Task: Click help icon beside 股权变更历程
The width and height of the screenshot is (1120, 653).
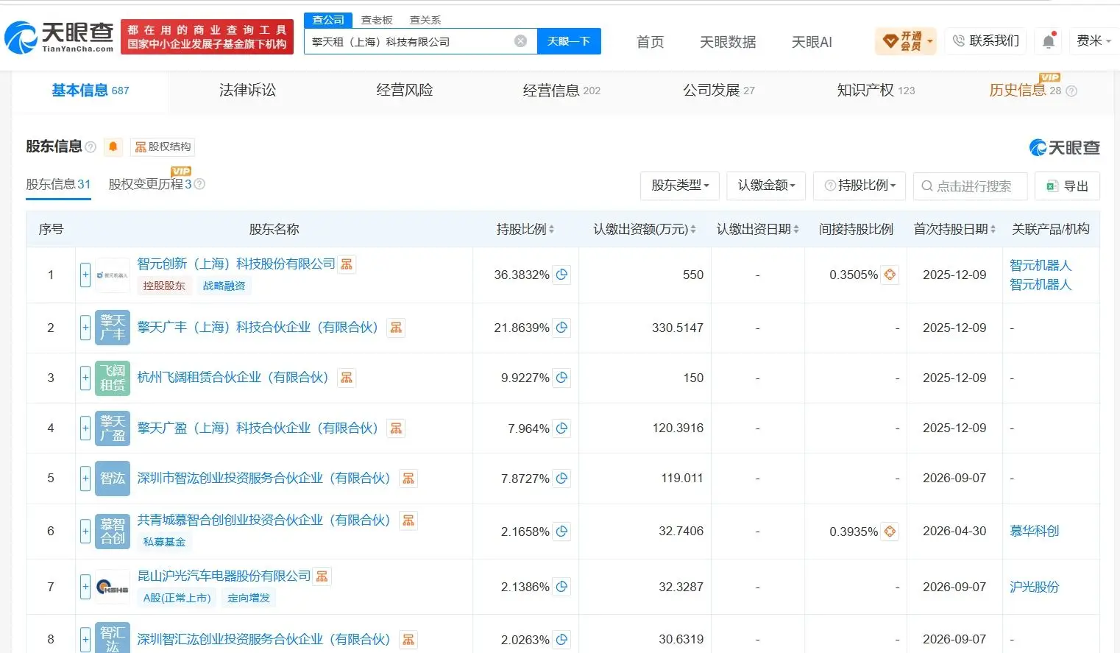Action: (199, 184)
